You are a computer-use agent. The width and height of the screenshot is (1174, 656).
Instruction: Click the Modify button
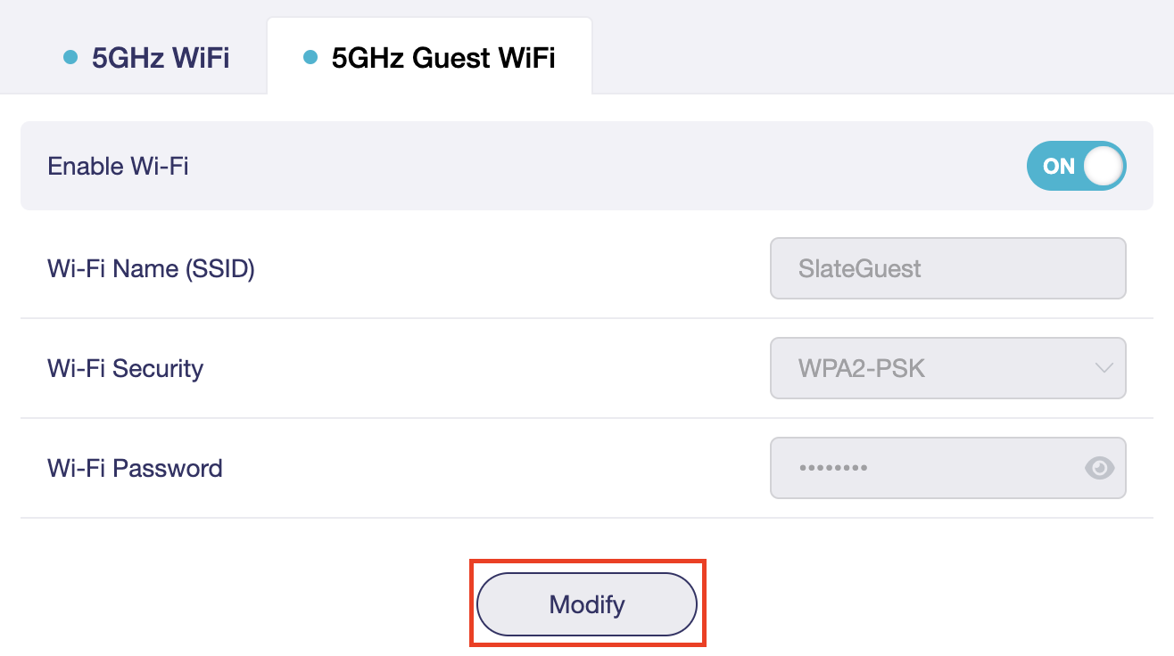(587, 603)
